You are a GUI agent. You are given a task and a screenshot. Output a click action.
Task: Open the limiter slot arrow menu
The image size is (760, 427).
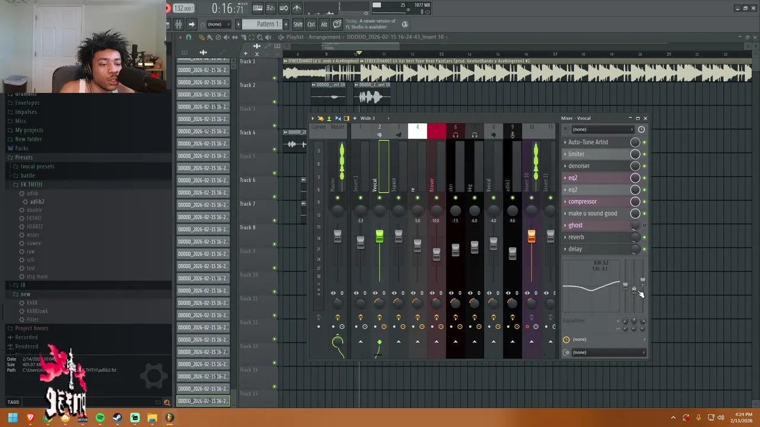tap(565, 154)
